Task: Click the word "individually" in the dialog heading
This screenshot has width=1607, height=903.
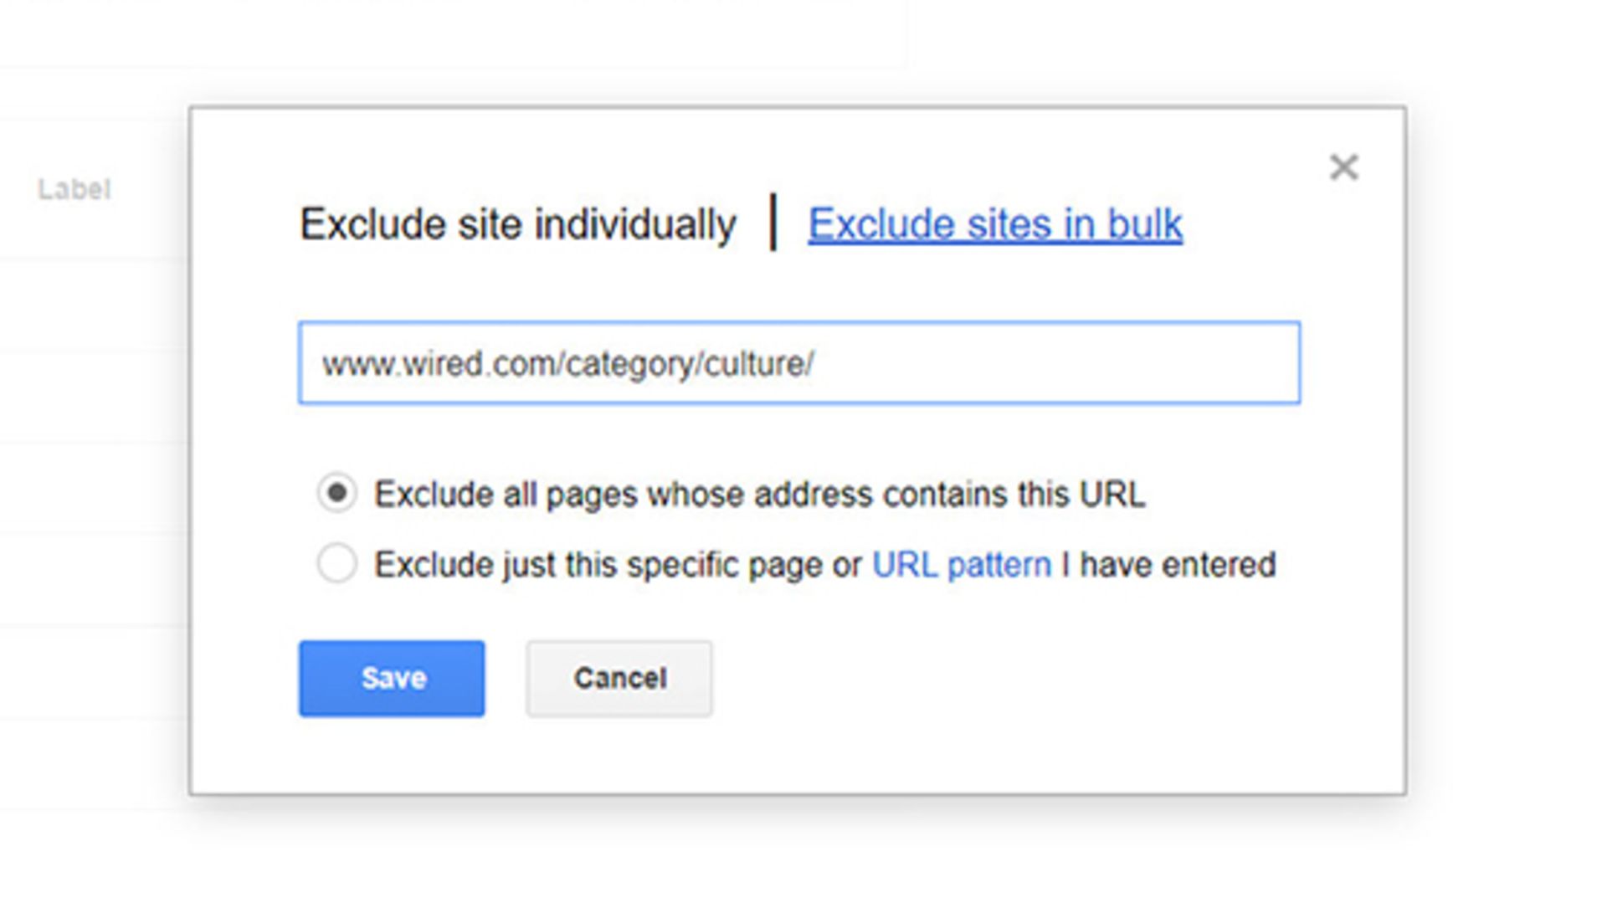Action: pos(635,224)
